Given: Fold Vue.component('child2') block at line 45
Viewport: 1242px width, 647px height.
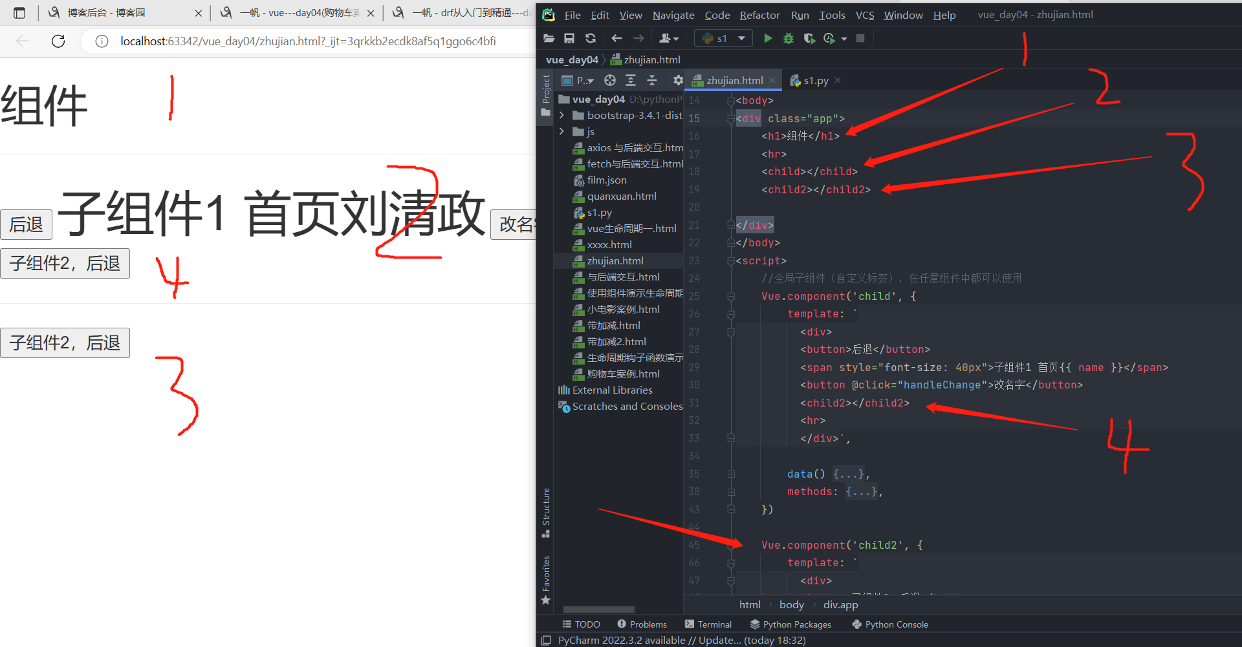Looking at the screenshot, I should pyautogui.click(x=731, y=546).
